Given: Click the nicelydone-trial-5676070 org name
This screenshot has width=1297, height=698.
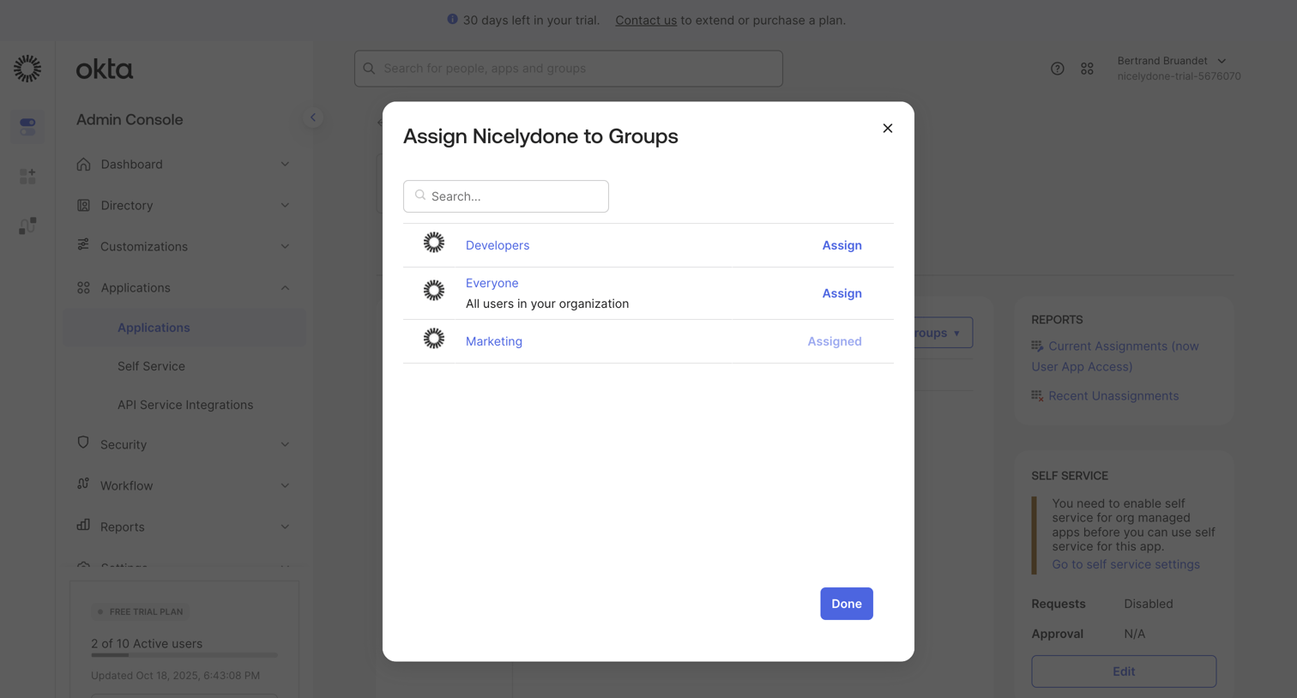Looking at the screenshot, I should [x=1179, y=76].
